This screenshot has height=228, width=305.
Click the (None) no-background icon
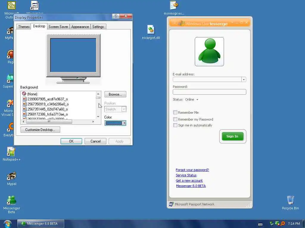24,94
